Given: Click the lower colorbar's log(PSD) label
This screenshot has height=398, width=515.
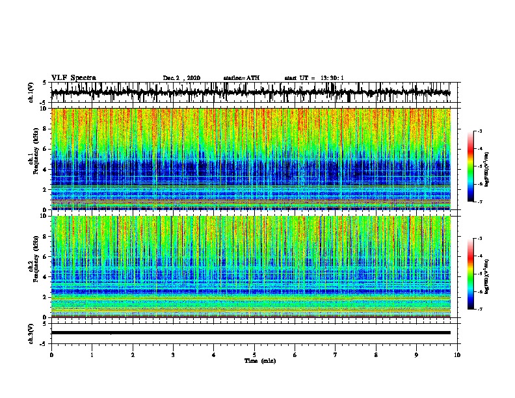Looking at the screenshot, I should (487, 276).
